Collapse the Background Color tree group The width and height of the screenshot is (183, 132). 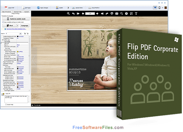click(x=4, y=75)
